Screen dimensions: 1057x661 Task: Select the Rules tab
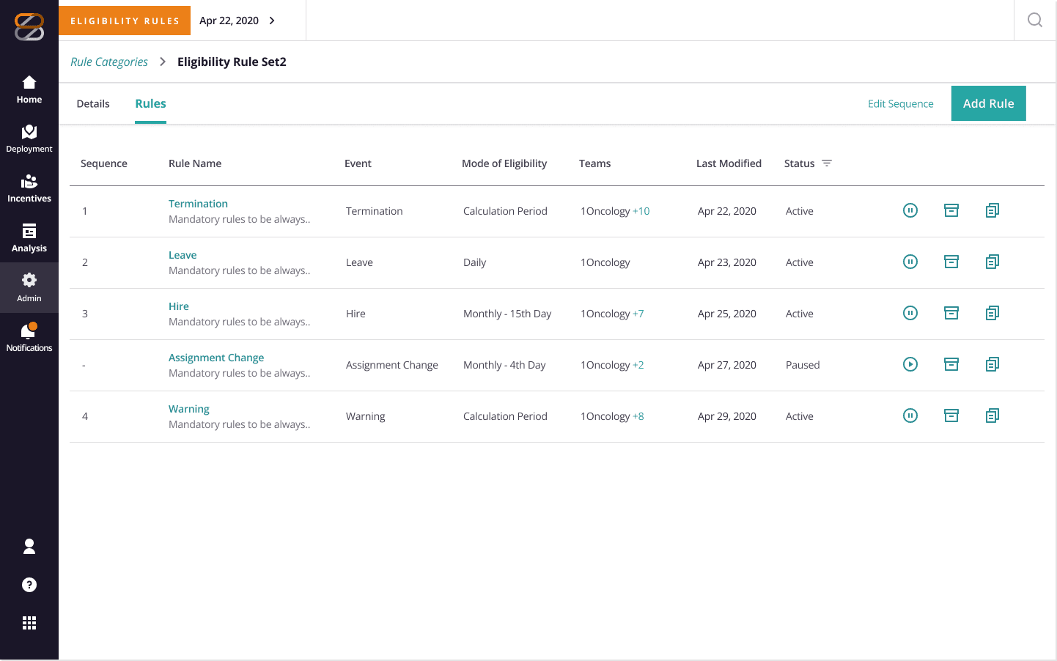tap(150, 104)
